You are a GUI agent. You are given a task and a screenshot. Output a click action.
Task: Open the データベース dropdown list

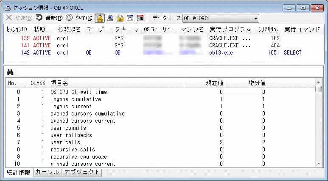pyautogui.click(x=255, y=18)
